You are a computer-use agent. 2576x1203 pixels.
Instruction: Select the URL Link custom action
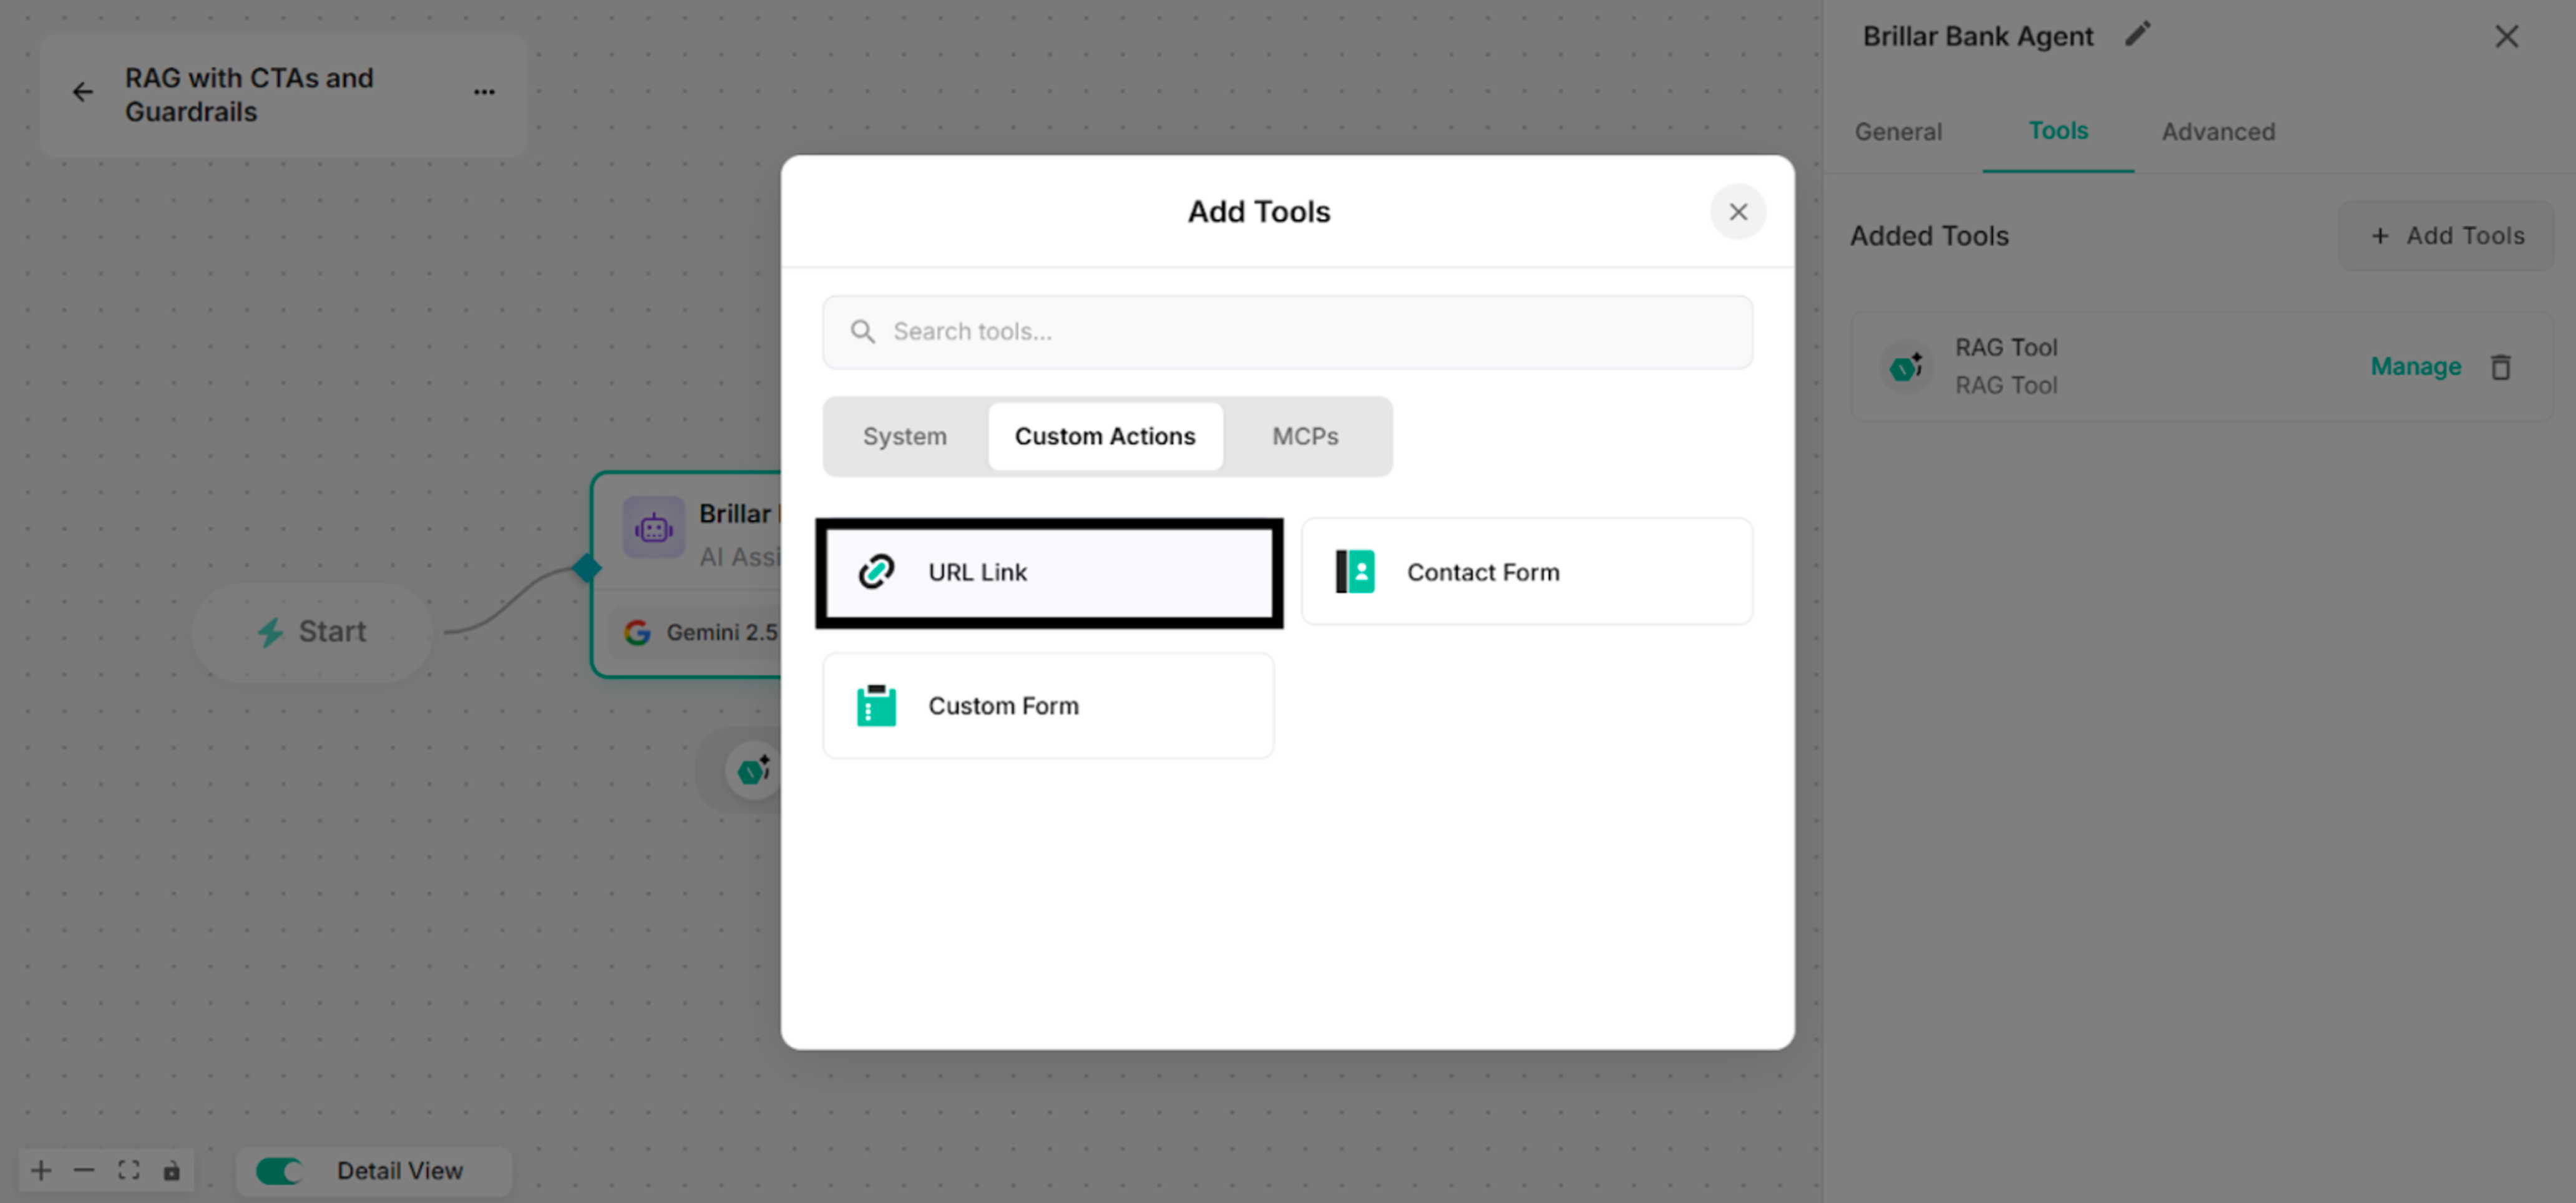click(x=1047, y=572)
